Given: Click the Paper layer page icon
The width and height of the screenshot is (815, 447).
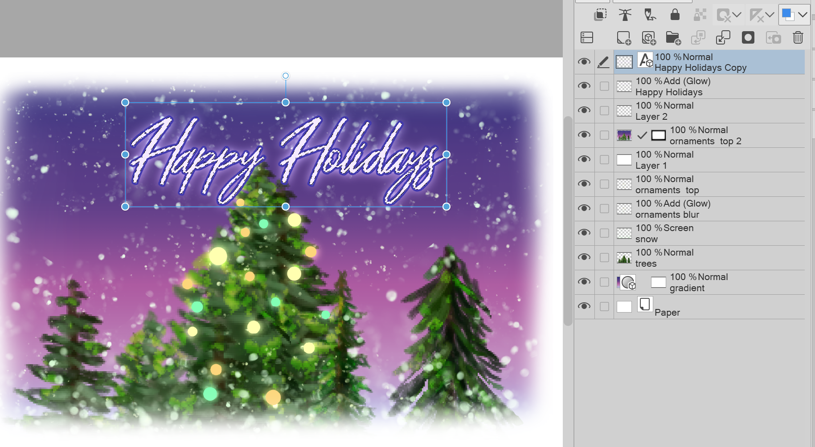Looking at the screenshot, I should pos(645,305).
